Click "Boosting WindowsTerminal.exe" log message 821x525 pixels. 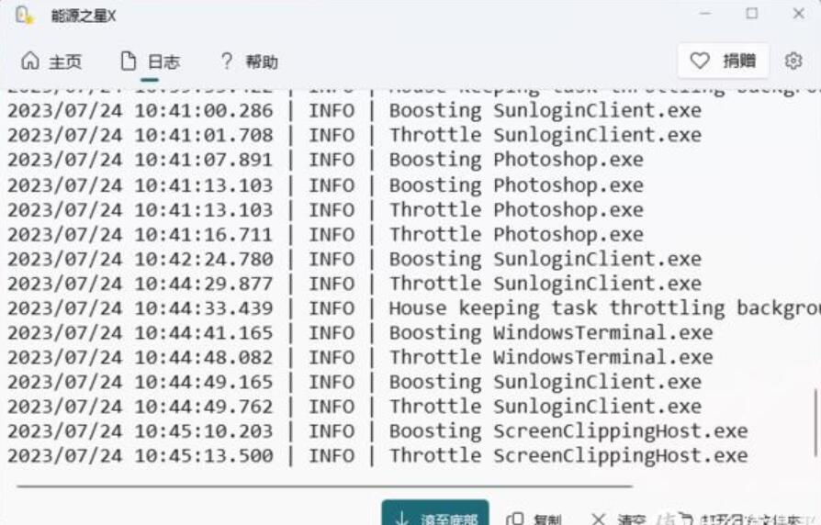click(x=551, y=333)
